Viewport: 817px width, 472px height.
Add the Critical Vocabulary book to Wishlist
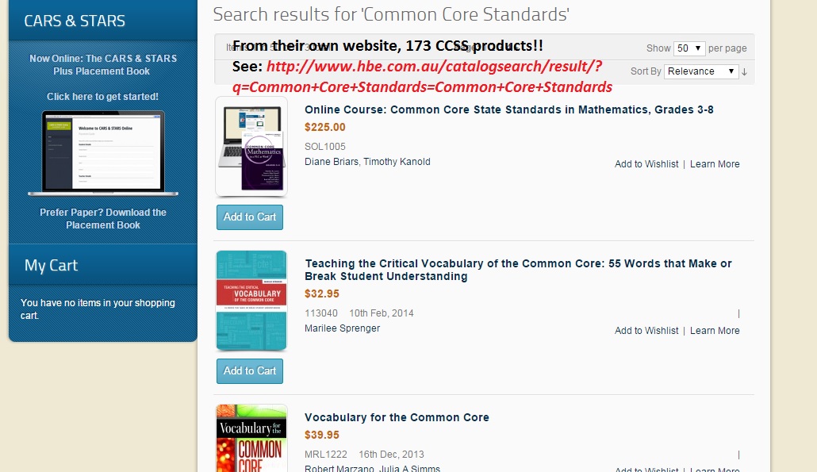pos(646,331)
